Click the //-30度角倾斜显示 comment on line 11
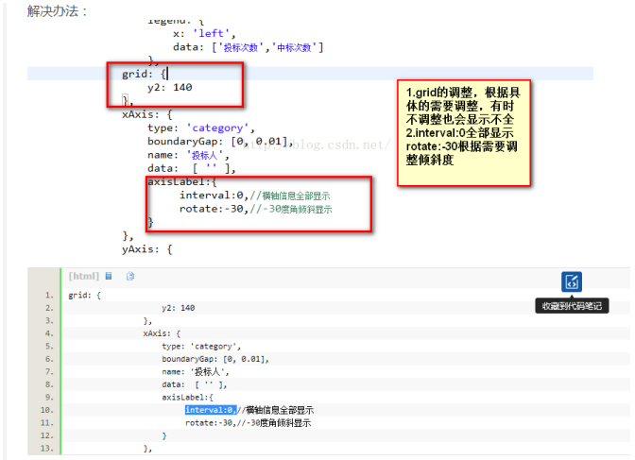Viewport: 635px width, 460px height. click(x=273, y=423)
